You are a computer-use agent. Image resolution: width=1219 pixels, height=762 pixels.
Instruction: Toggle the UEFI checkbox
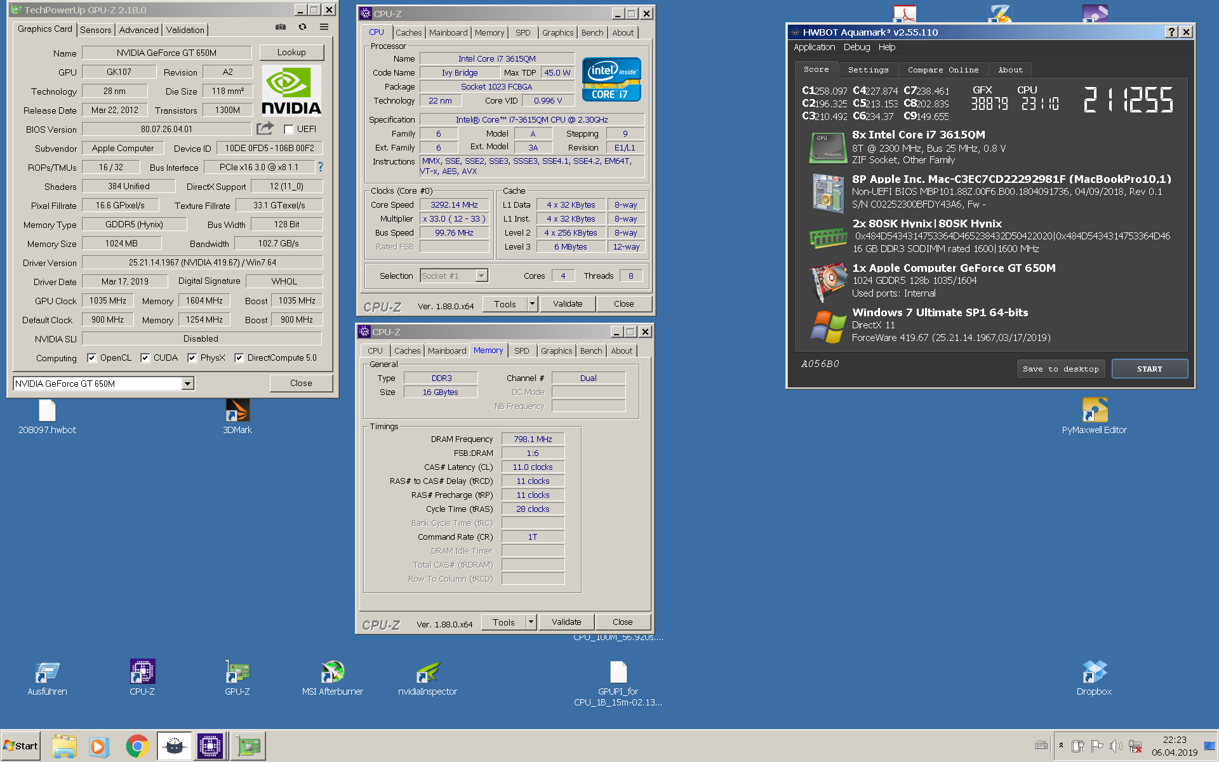289,129
